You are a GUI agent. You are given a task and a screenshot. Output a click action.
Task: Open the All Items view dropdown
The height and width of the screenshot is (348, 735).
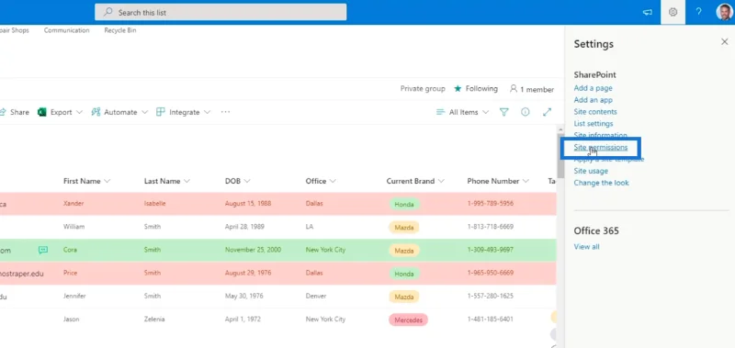tap(462, 112)
